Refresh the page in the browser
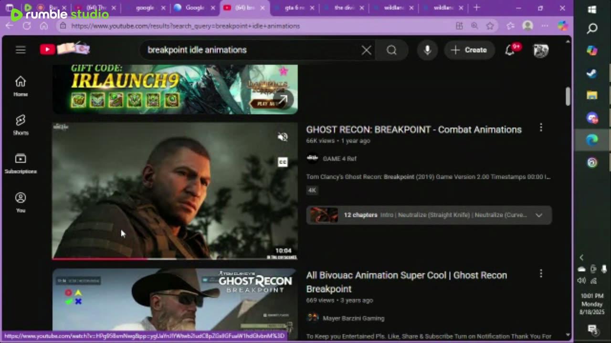 click(27, 26)
